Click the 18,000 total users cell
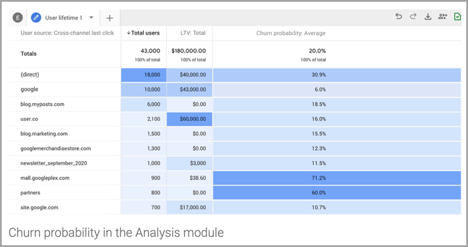 [x=143, y=74]
